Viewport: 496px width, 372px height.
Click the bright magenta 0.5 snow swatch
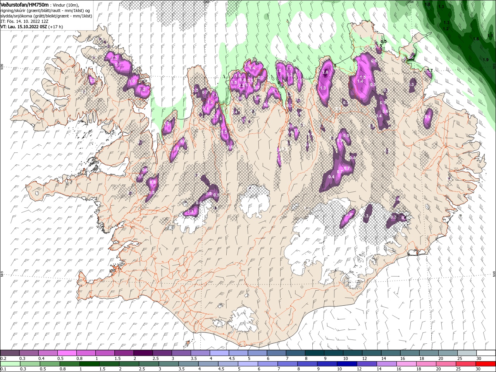67,353
